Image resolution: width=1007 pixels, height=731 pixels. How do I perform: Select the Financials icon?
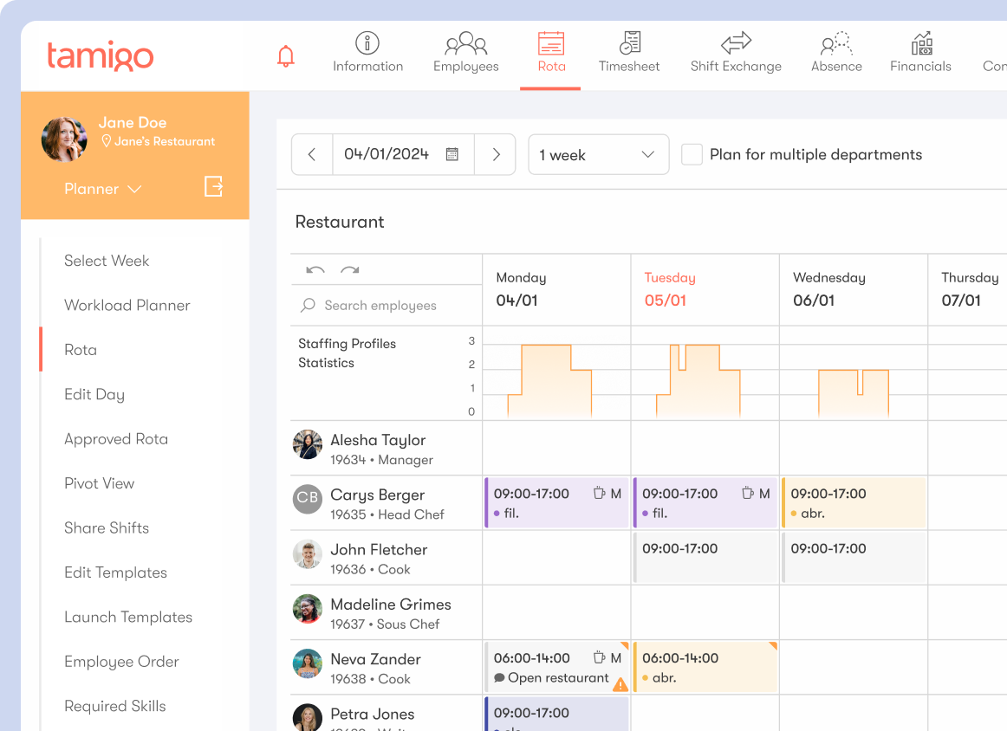[x=920, y=42]
